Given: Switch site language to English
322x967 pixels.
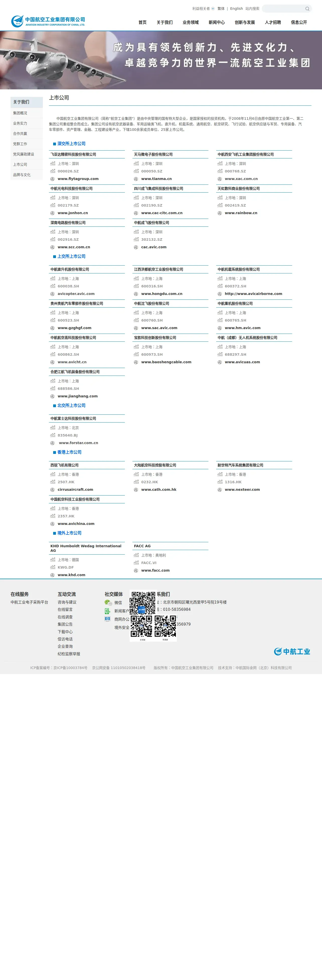Looking at the screenshot, I should pyautogui.click(x=236, y=9).
